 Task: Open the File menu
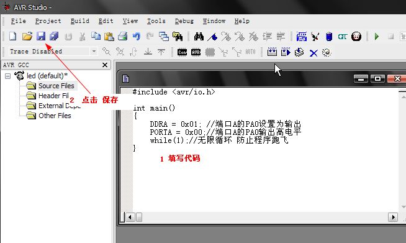tap(19, 21)
